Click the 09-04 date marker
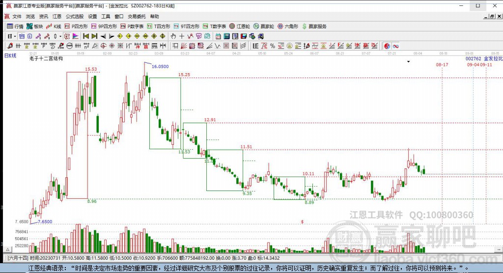 (473, 65)
